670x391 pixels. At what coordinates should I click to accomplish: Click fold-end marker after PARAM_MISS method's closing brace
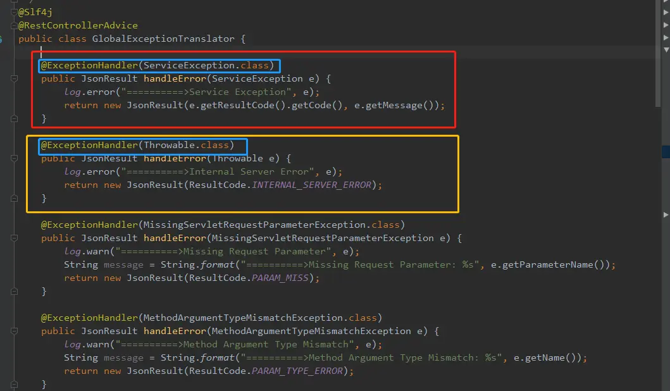[14, 292]
